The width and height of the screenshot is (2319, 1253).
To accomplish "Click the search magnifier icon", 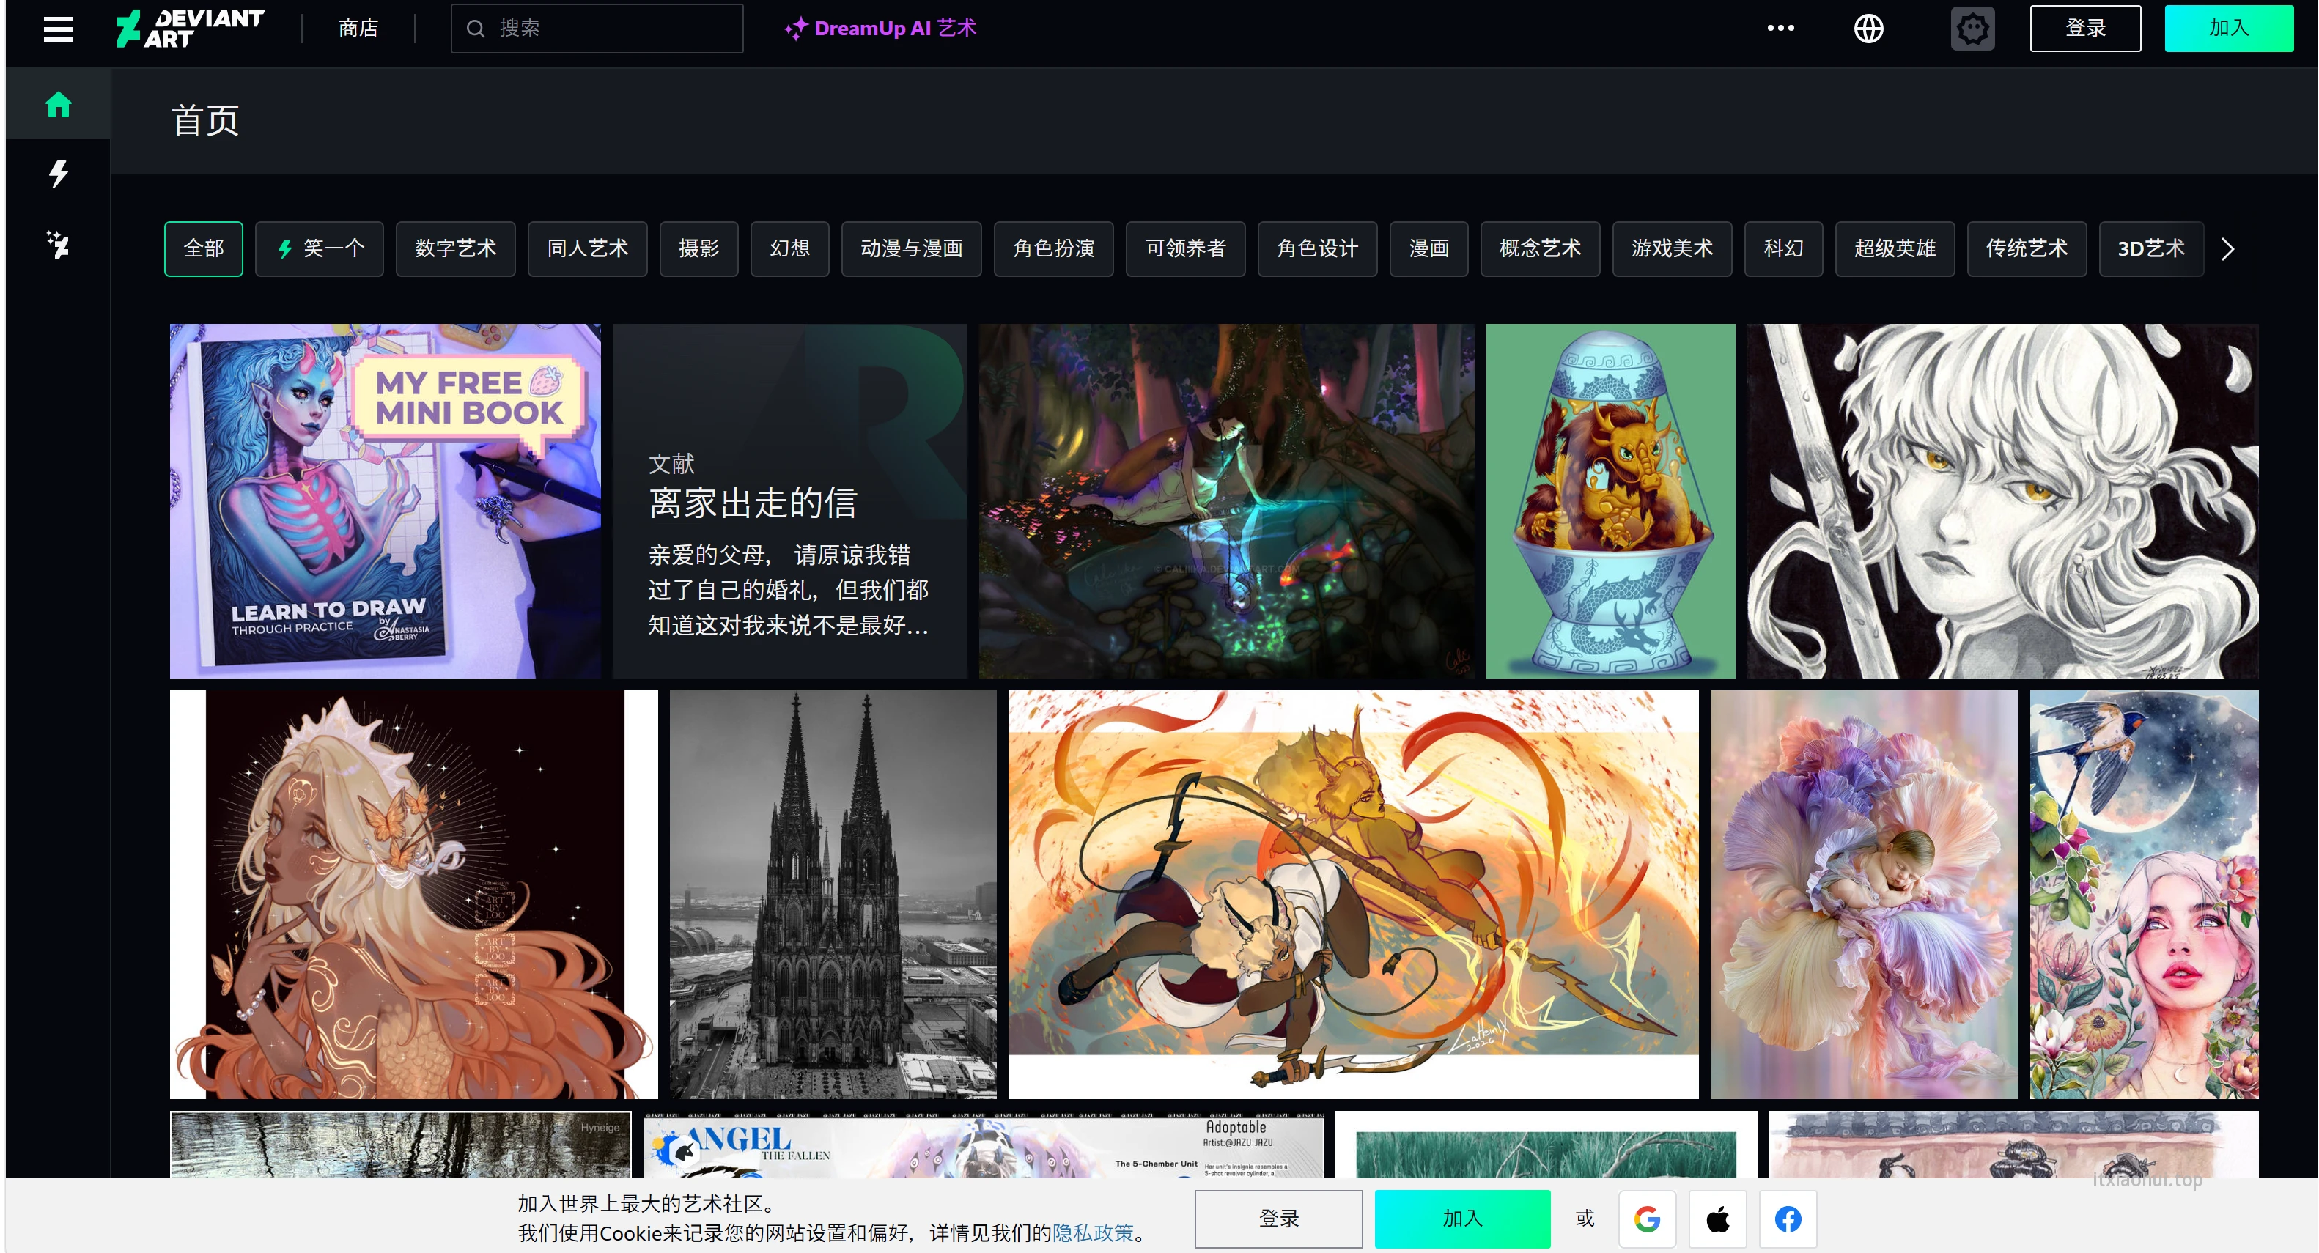I will tap(476, 29).
